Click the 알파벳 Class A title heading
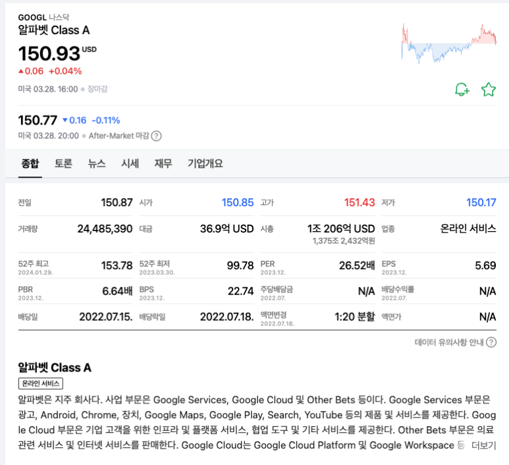 54,30
